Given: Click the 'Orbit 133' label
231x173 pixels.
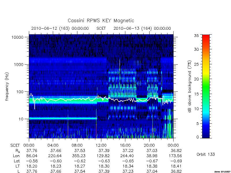Looking at the screenshot, I should pos(206,155).
